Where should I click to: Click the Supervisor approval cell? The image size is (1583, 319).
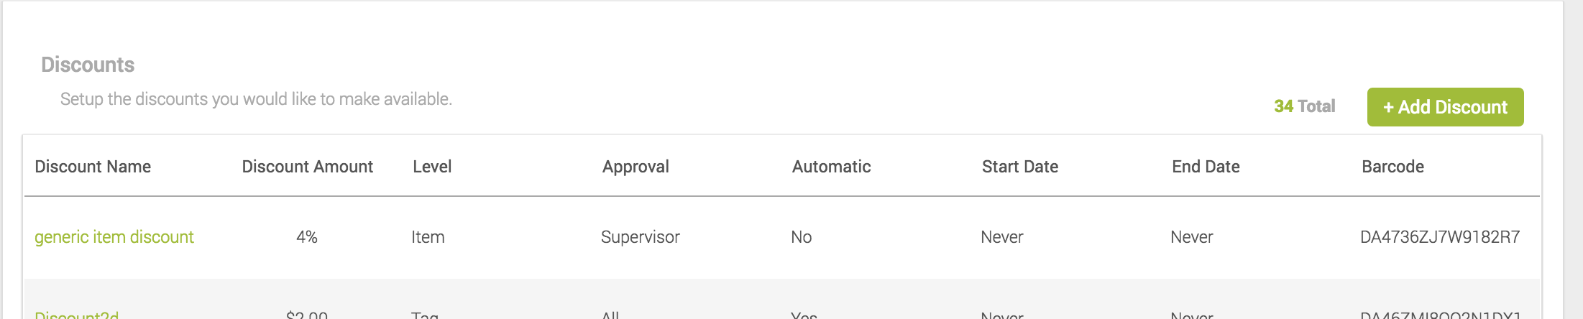640,237
